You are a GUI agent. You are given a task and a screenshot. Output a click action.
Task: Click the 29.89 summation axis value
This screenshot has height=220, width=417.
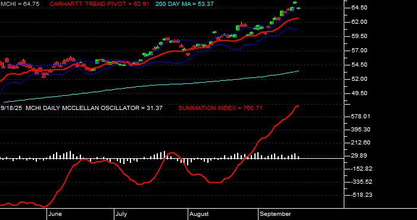[360, 156]
